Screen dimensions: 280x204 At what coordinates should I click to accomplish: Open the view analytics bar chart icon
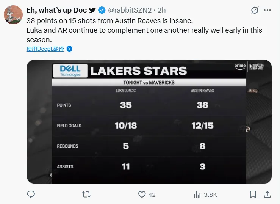(197, 195)
